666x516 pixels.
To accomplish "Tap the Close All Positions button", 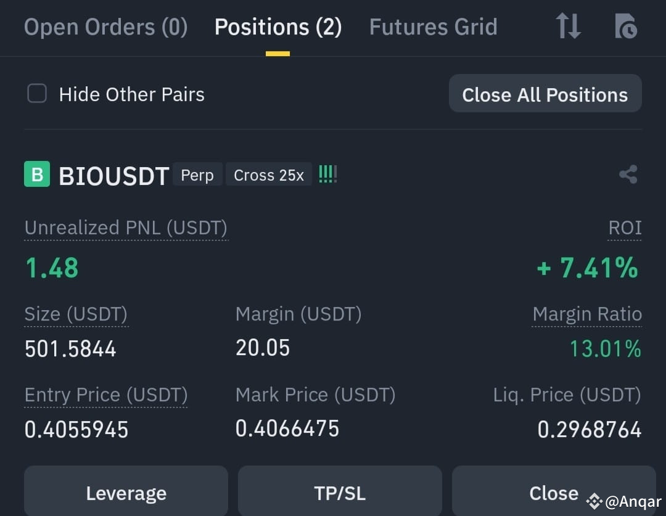I will click(x=545, y=94).
